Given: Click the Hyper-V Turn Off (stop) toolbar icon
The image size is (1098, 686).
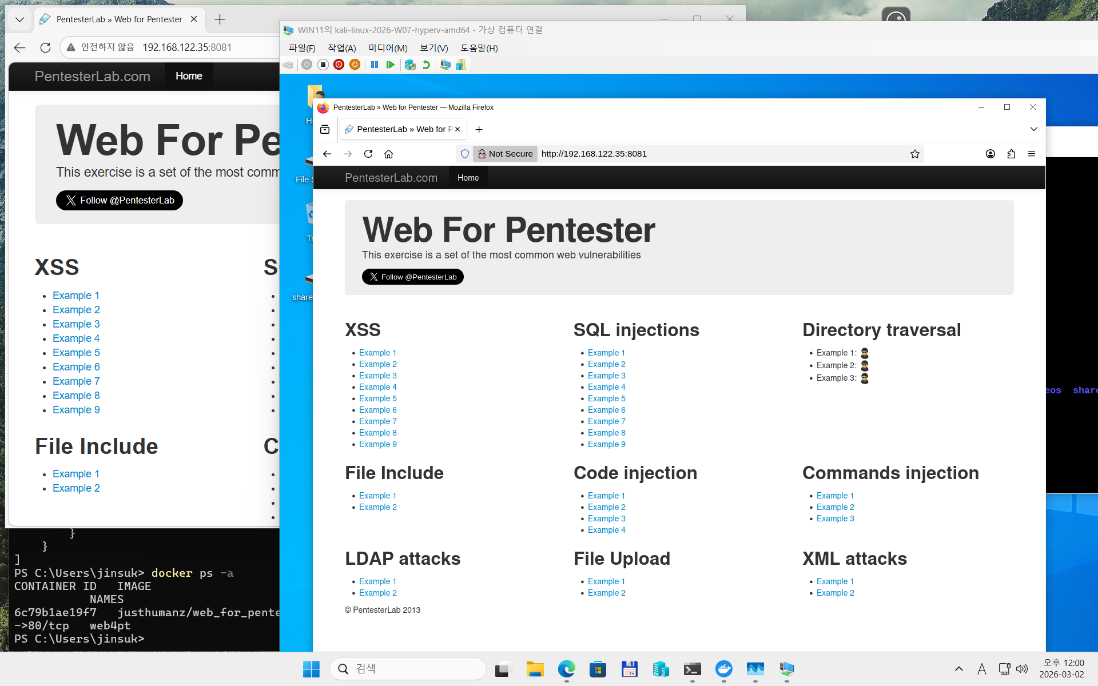Looking at the screenshot, I should click(x=323, y=65).
